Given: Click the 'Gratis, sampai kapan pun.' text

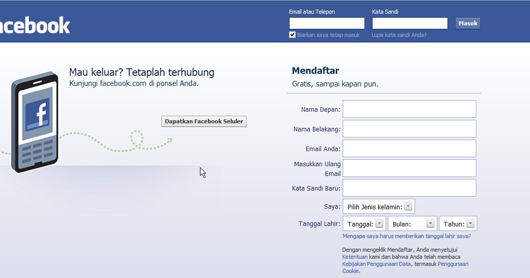Looking at the screenshot, I should tap(335, 84).
